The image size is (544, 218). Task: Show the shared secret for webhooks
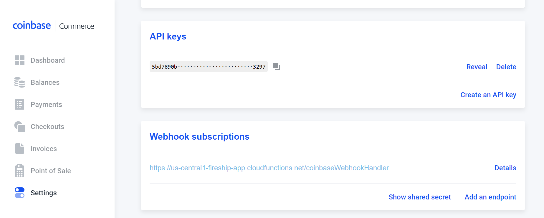pyautogui.click(x=419, y=197)
